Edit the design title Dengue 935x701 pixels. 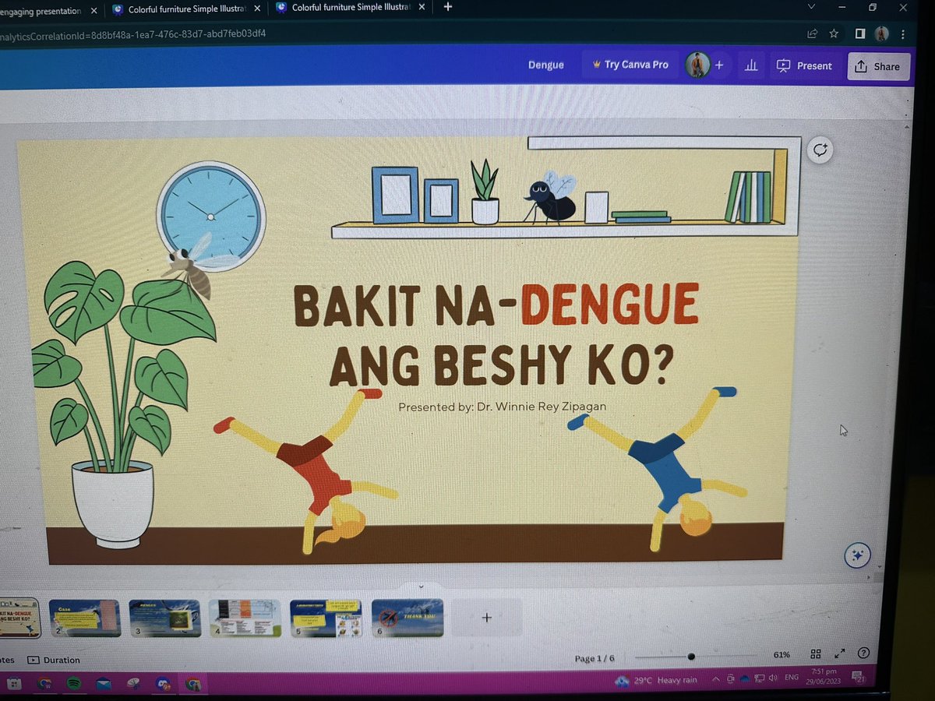point(546,65)
